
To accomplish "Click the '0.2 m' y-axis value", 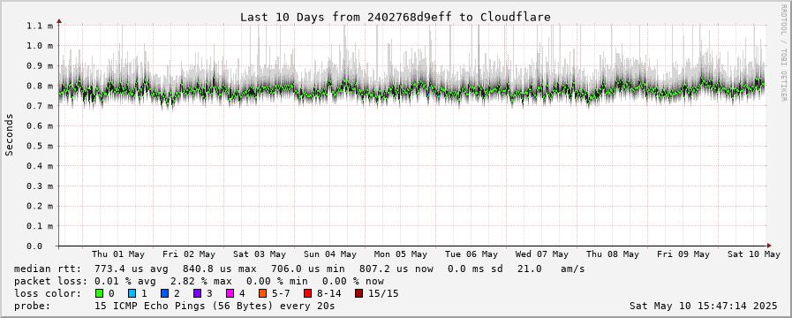I will tap(40, 206).
